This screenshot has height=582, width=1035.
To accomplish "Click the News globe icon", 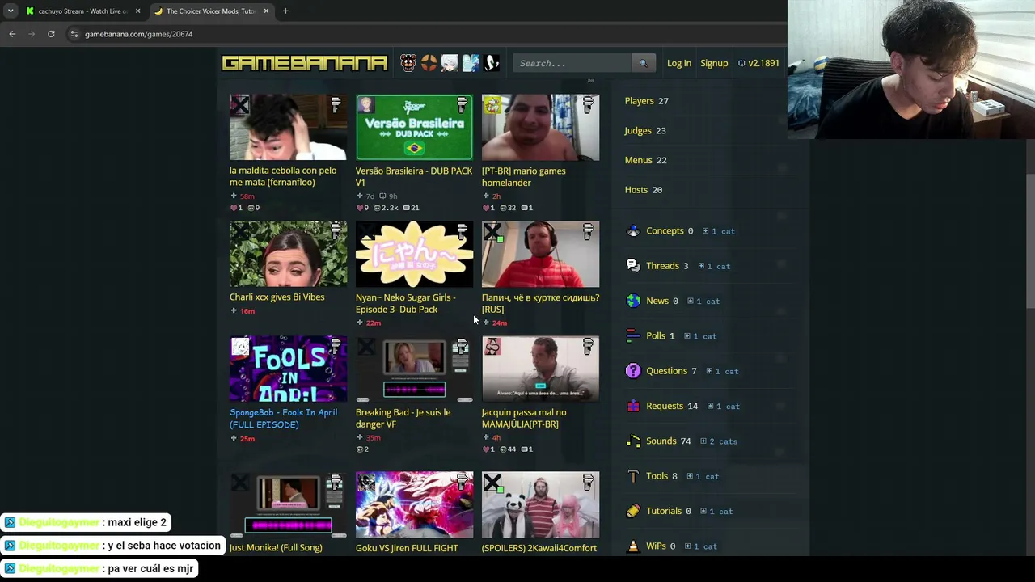I will [x=633, y=301].
